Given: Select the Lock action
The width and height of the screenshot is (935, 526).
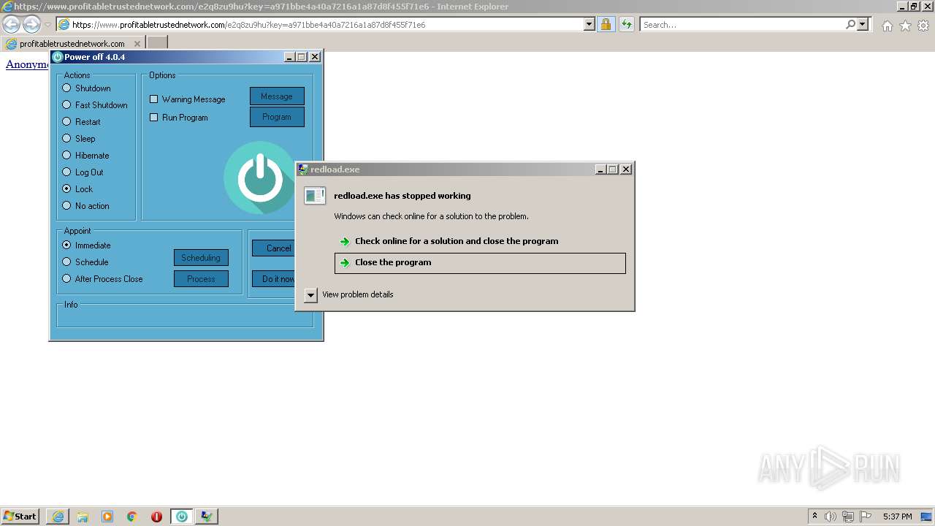Looking at the screenshot, I should tap(77, 189).
